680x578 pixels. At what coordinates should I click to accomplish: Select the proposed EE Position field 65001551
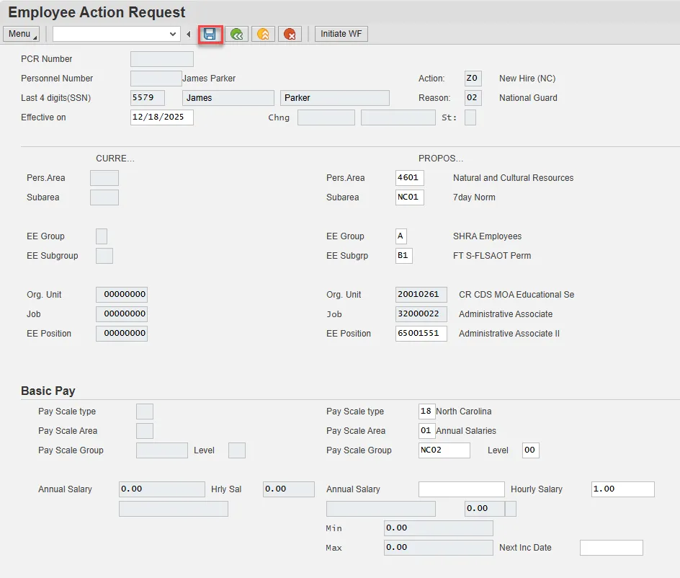point(421,334)
